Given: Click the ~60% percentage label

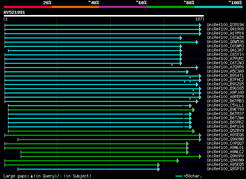Looking at the screenshot, I should 141,3.
